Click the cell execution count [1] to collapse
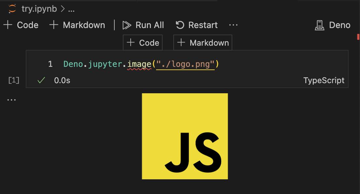360x194 pixels. pyautogui.click(x=13, y=80)
